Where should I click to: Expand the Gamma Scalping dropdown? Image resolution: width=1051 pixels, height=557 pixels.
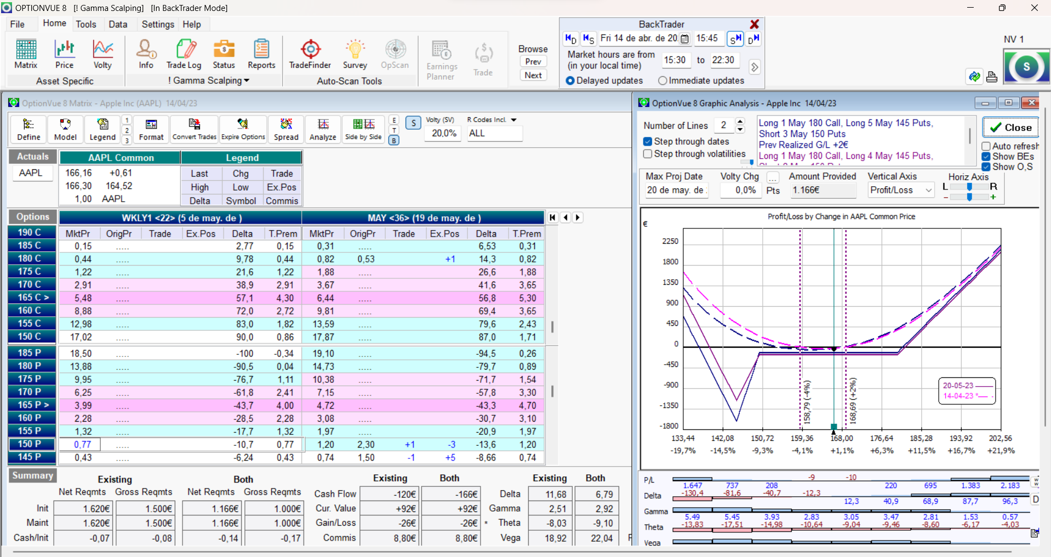tap(247, 81)
